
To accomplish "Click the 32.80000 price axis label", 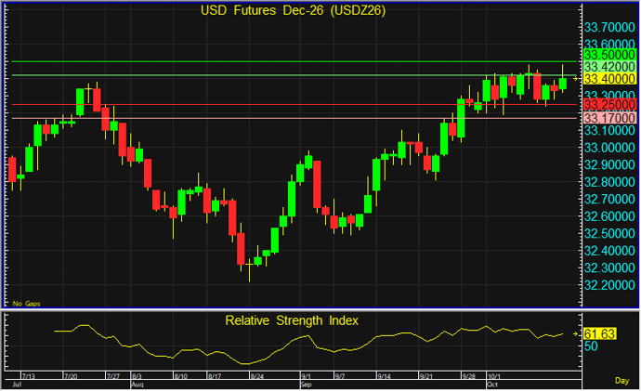I will [609, 182].
